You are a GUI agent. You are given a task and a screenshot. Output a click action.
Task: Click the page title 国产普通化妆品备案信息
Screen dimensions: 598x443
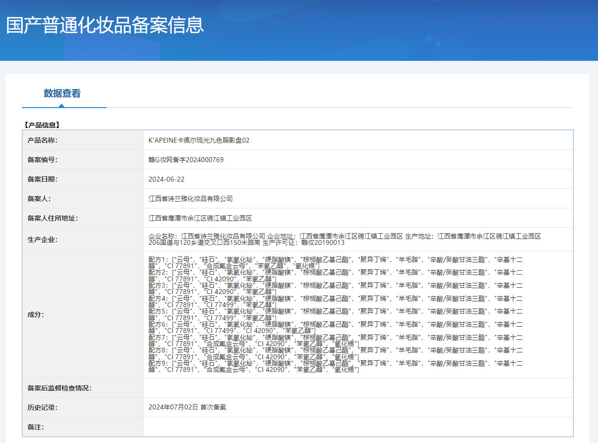click(105, 25)
